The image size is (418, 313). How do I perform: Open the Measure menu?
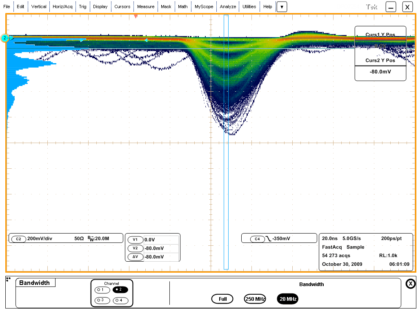[146, 7]
